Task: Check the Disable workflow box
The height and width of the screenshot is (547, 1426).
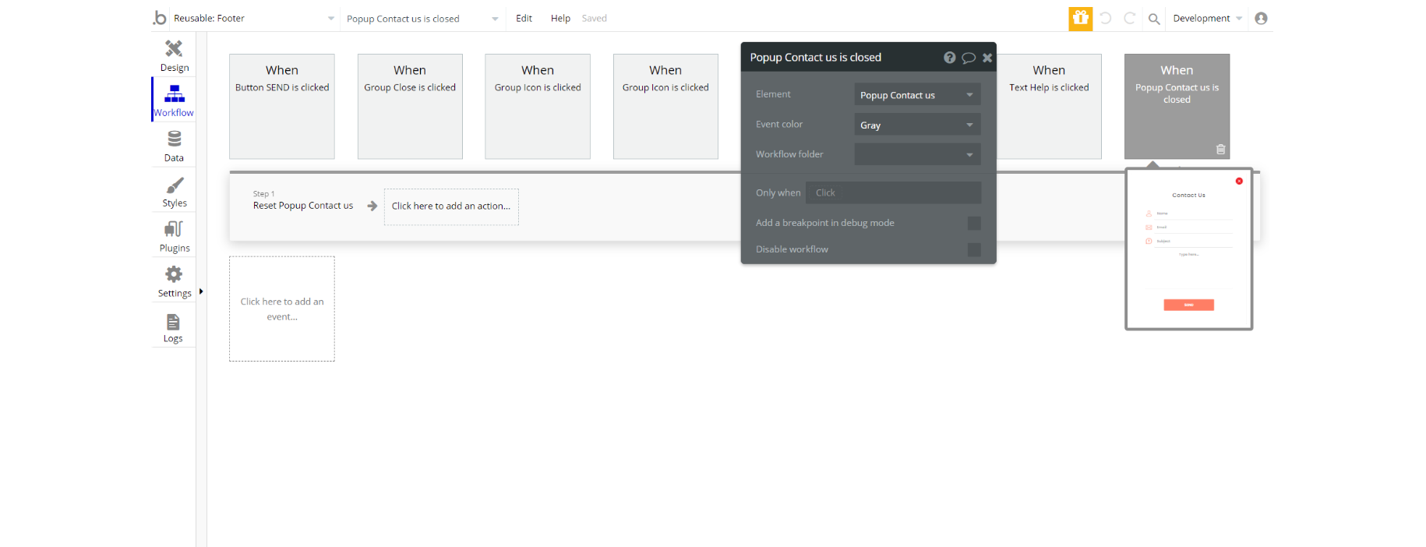Action: click(974, 250)
